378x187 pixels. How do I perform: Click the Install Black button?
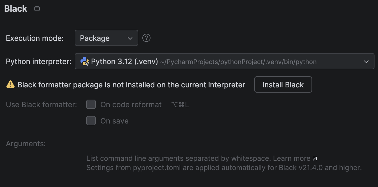(x=283, y=84)
